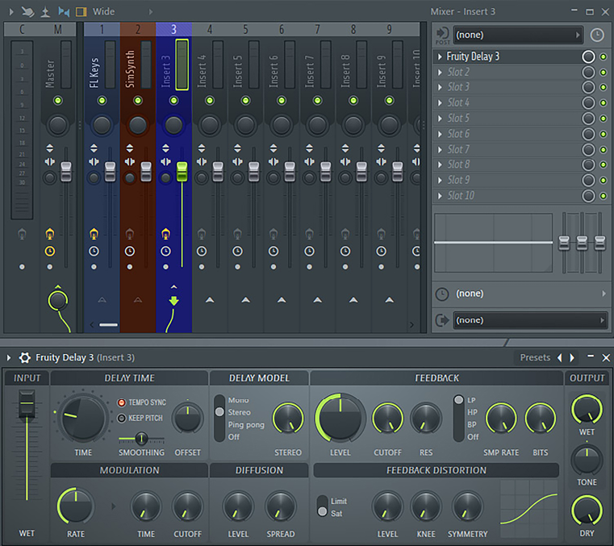Expand Fruity Delay 3 slot menu arrow
The width and height of the screenshot is (614, 546).
pyautogui.click(x=440, y=56)
